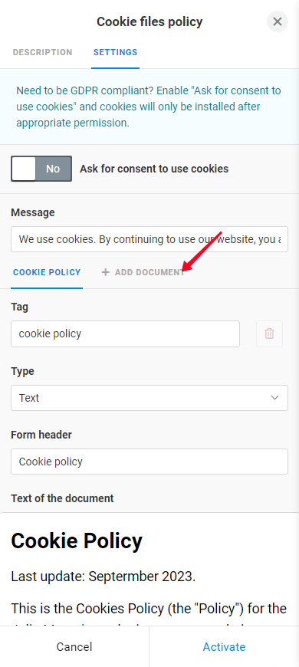This screenshot has width=299, height=667.
Task: Open the Add Document tab
Action: (x=143, y=272)
